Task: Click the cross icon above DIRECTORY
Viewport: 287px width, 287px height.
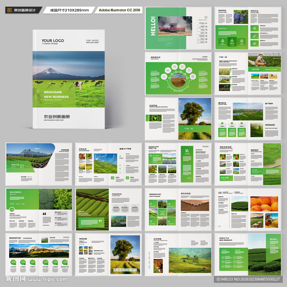Action: point(206,17)
